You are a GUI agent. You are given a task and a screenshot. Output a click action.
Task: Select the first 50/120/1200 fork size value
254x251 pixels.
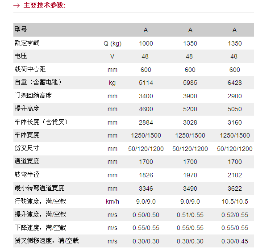tap(146, 149)
